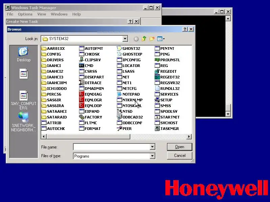Click inside the File name input field

pyautogui.click(x=112, y=147)
